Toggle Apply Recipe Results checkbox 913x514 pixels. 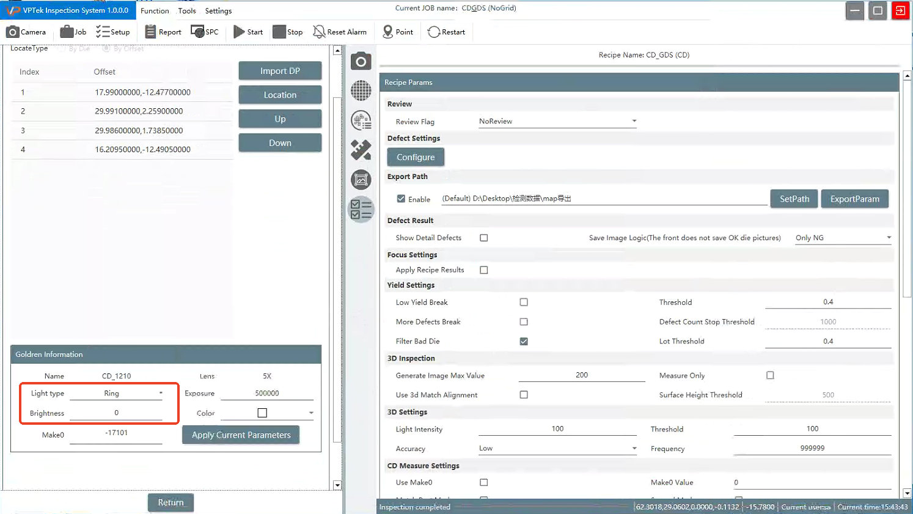pyautogui.click(x=484, y=270)
